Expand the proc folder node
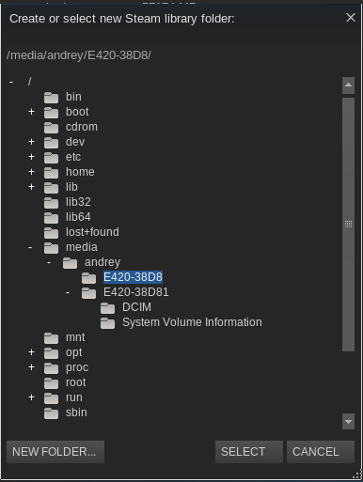The image size is (363, 482). [x=31, y=367]
